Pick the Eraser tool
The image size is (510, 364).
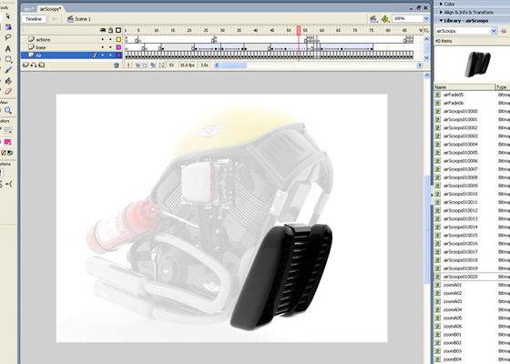pos(8,92)
